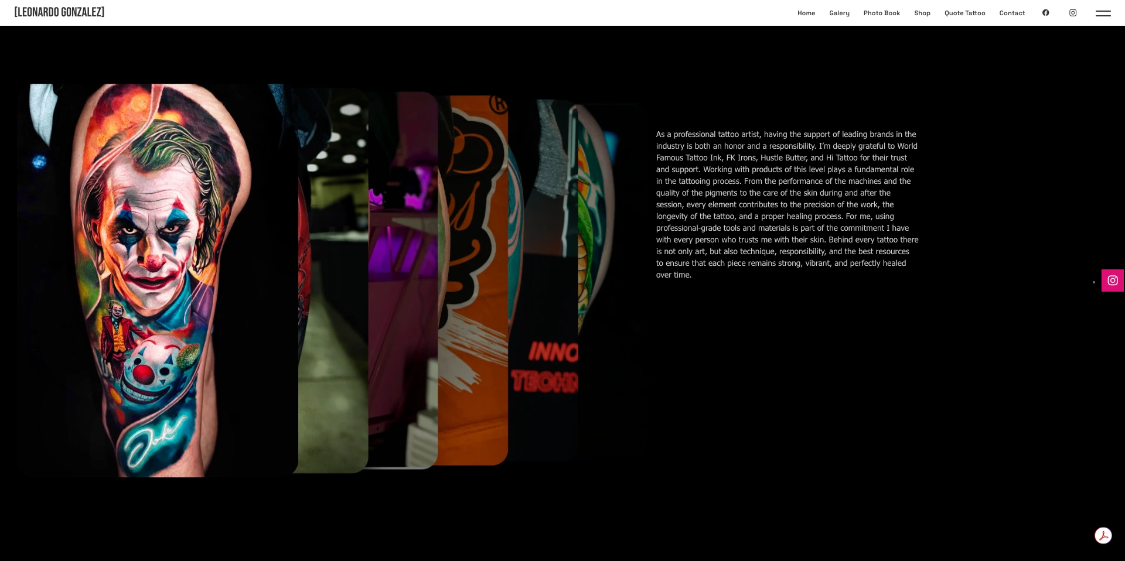Open the hamburger menu icon

pos(1103,13)
